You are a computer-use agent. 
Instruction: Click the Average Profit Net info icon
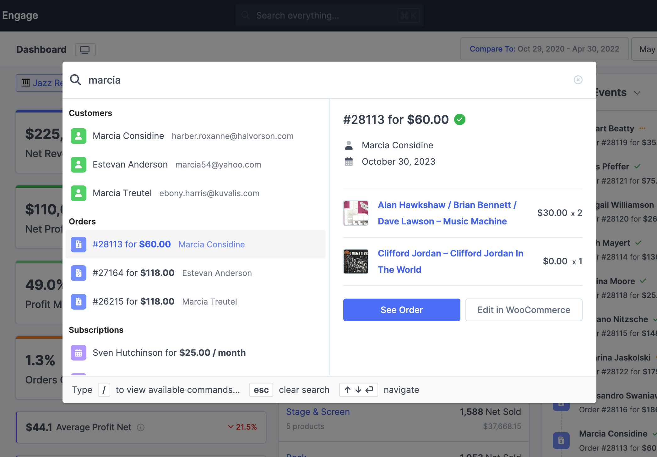[x=141, y=427]
